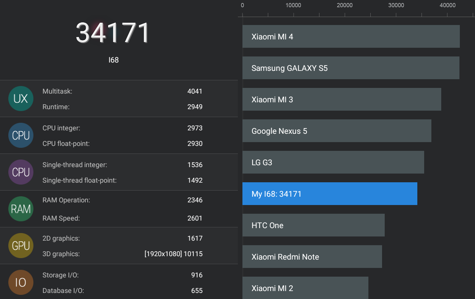Screen dimensions: 475x299
Task: Click the 3D graphics value [1920x1080] 10115
Action: [x=173, y=254]
